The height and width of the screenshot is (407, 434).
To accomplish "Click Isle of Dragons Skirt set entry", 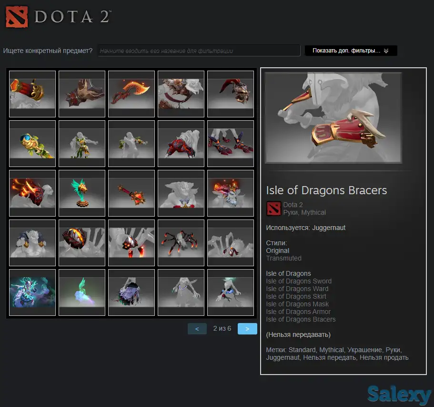I will click(296, 296).
